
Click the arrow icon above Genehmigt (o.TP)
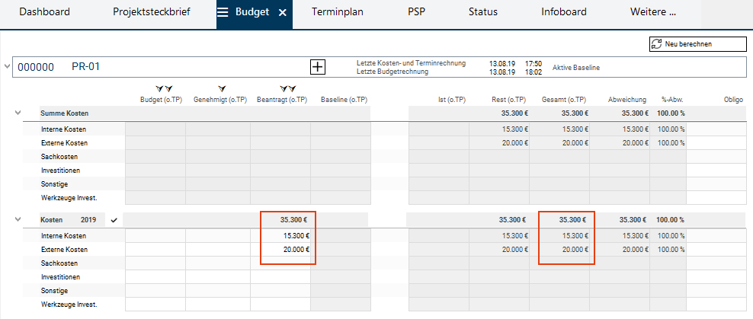coord(221,89)
